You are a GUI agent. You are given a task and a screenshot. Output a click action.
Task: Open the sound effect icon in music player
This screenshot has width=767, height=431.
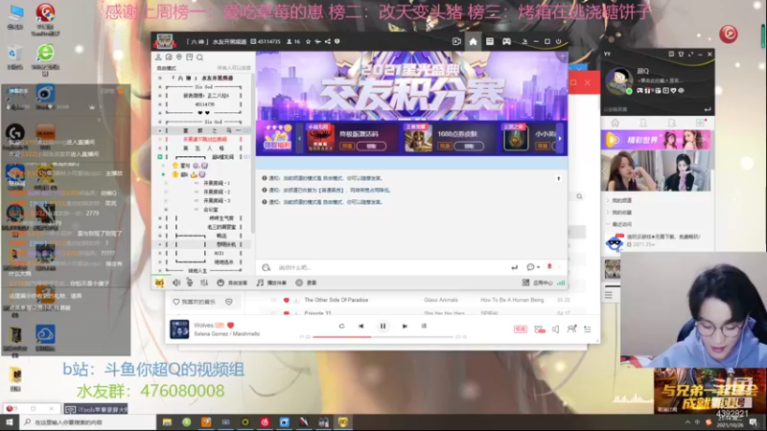540,329
